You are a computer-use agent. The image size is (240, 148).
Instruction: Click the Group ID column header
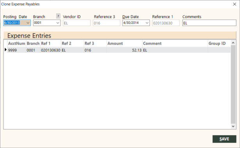[x=219, y=43]
